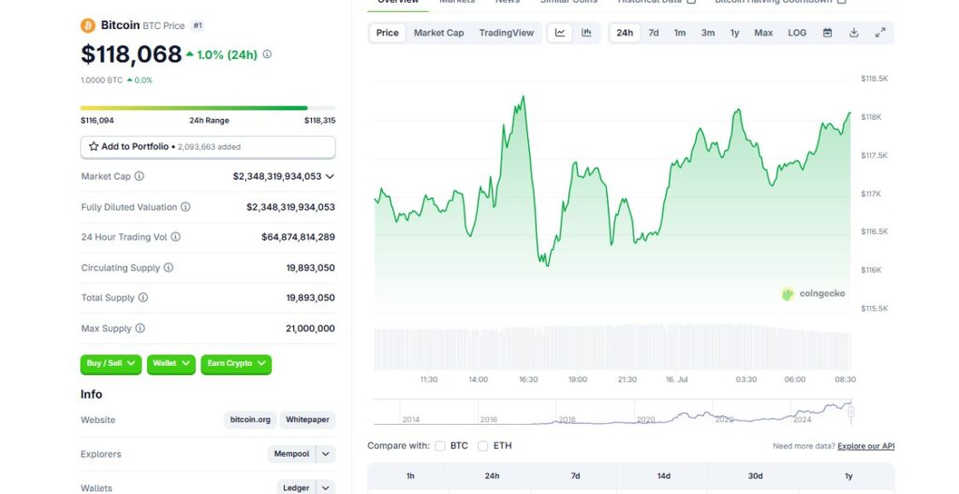Click 24 Hour Trading Vol value $64,874,814,289
This screenshot has height=494, width=959.
298,238
